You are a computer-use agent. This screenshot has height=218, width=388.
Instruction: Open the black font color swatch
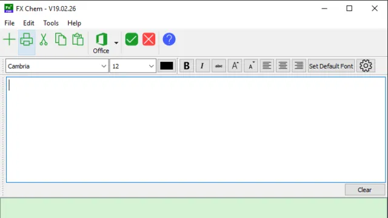point(167,66)
